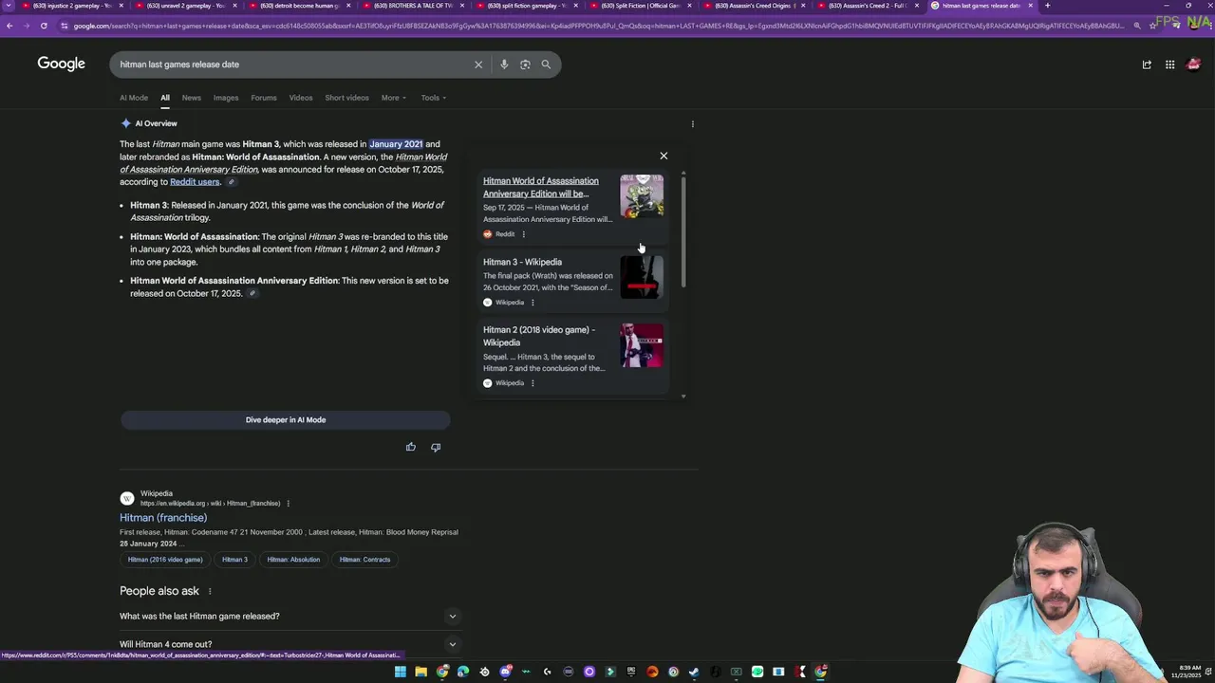Give thumbs up to the AI Overview
This screenshot has height=683, width=1215.
[x=411, y=447]
